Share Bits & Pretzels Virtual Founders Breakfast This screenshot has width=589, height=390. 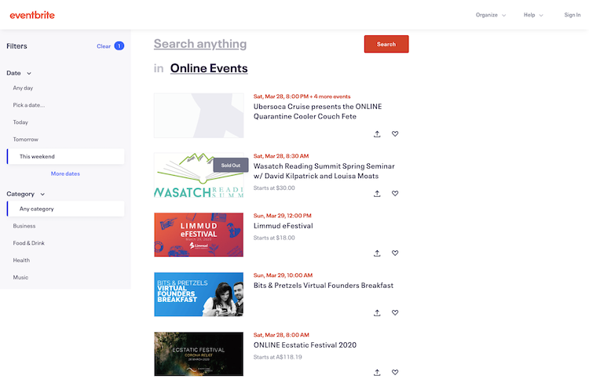point(377,313)
